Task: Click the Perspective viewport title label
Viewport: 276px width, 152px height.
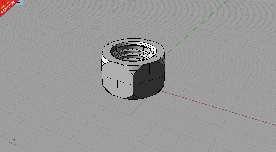Action: [12, 2]
